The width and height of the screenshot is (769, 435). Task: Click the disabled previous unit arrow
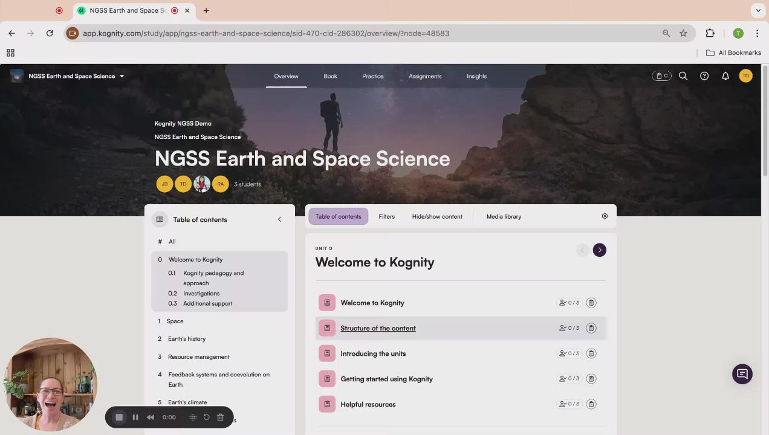pyautogui.click(x=582, y=250)
